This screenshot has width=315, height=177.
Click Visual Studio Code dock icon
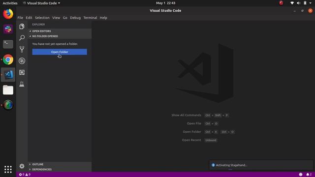click(x=8, y=75)
